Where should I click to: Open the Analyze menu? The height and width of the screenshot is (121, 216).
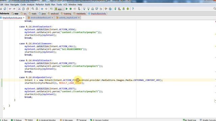pyautogui.click(x=31, y=4)
